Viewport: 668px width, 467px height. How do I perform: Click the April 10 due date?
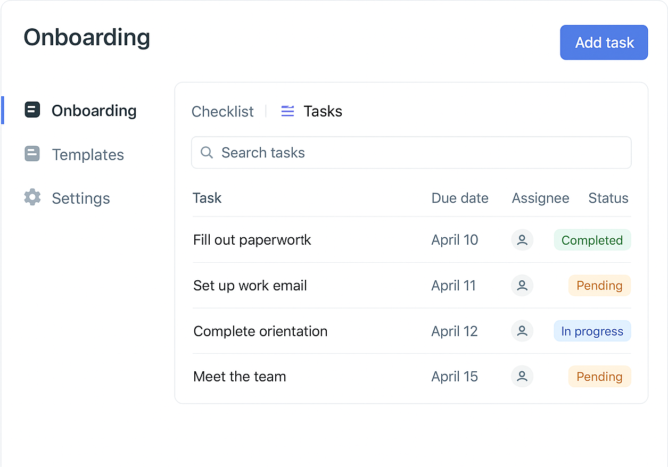pos(455,240)
